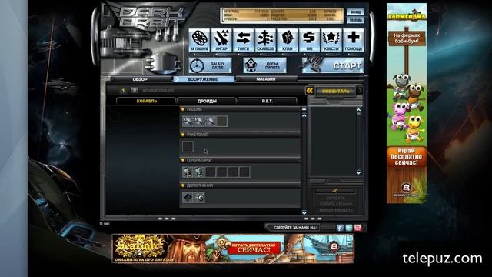Select configuration 2
Viewport: 492px width, 277px height.
[135, 91]
